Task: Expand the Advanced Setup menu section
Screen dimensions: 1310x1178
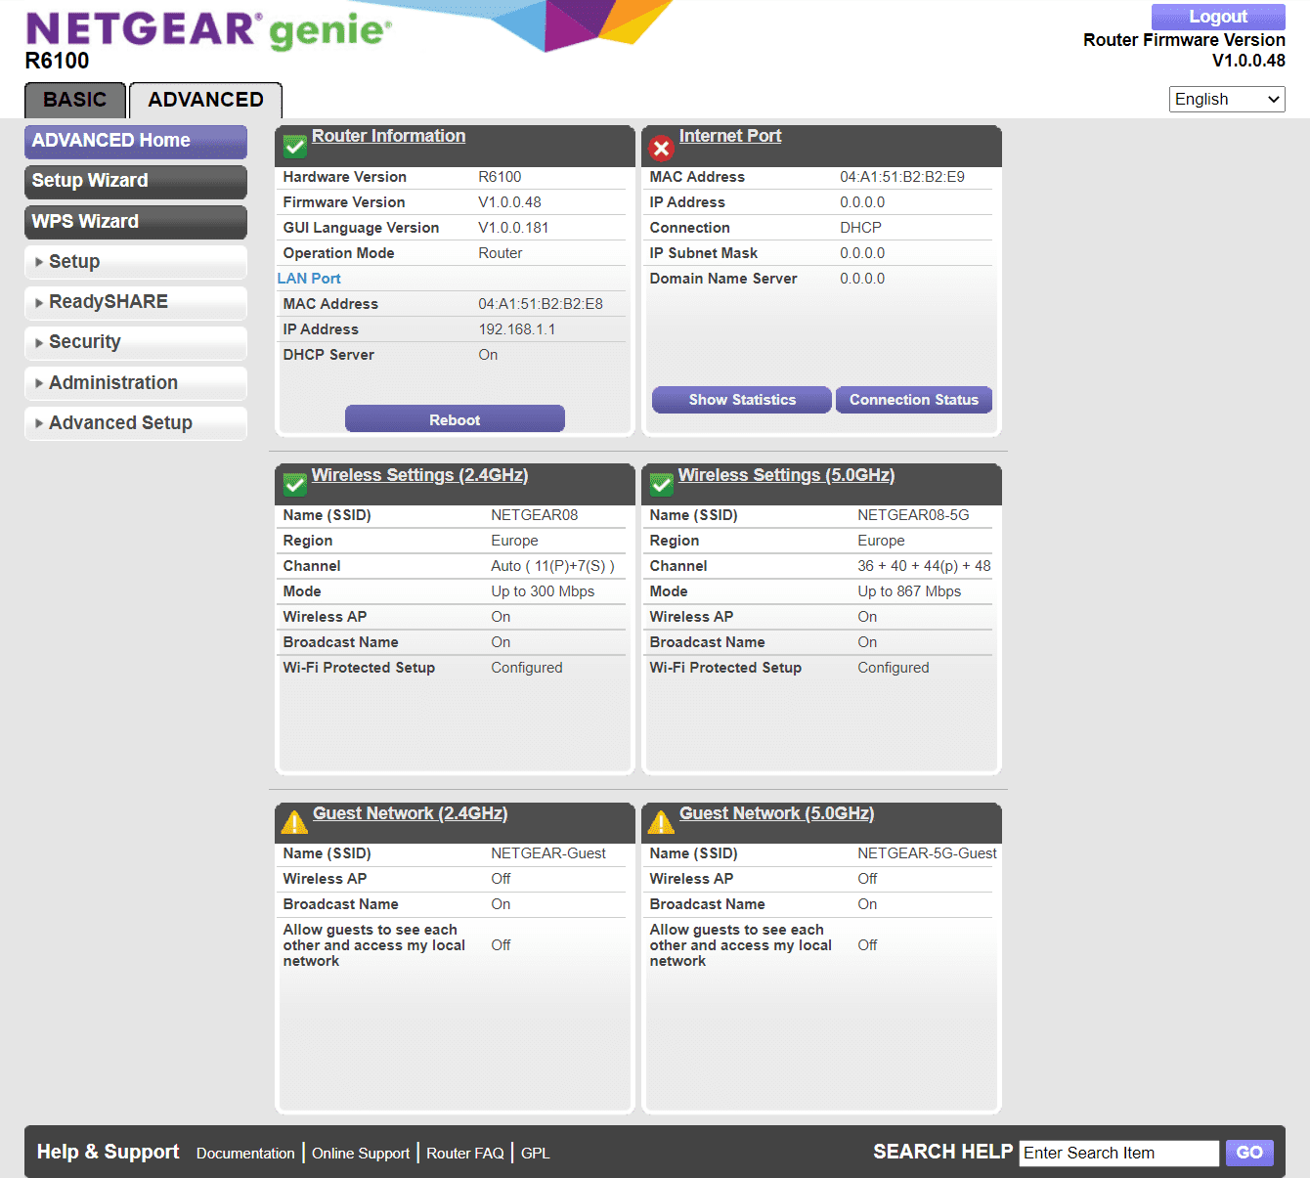Action: pyautogui.click(x=136, y=423)
